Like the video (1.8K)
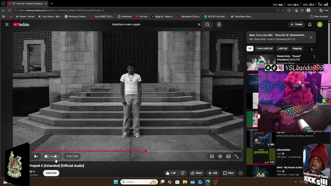This screenshot has height=186, width=331. 171,173
